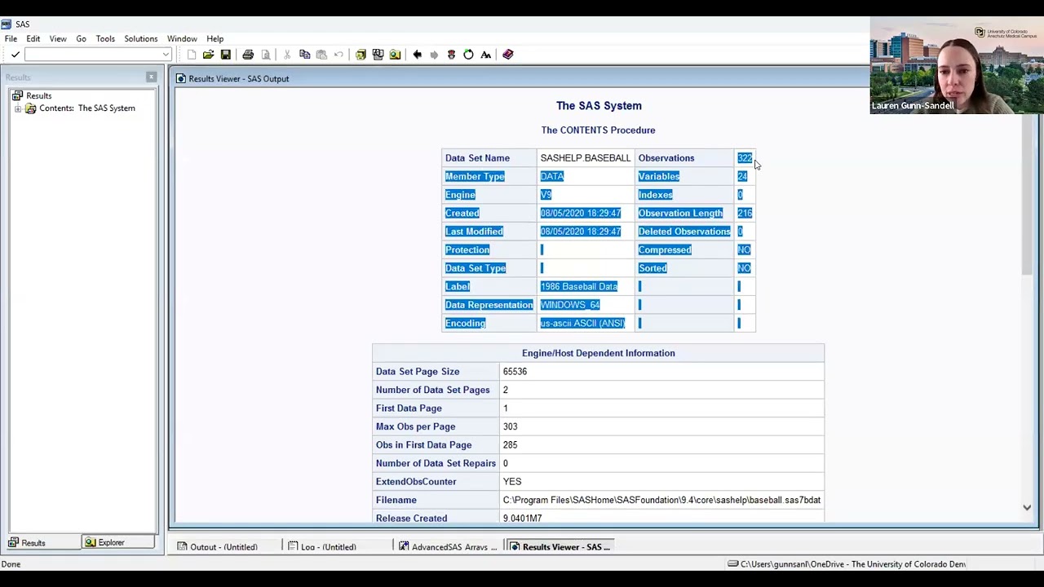Click the Open folder toolbar icon
The height and width of the screenshot is (587, 1044).
pyautogui.click(x=209, y=55)
